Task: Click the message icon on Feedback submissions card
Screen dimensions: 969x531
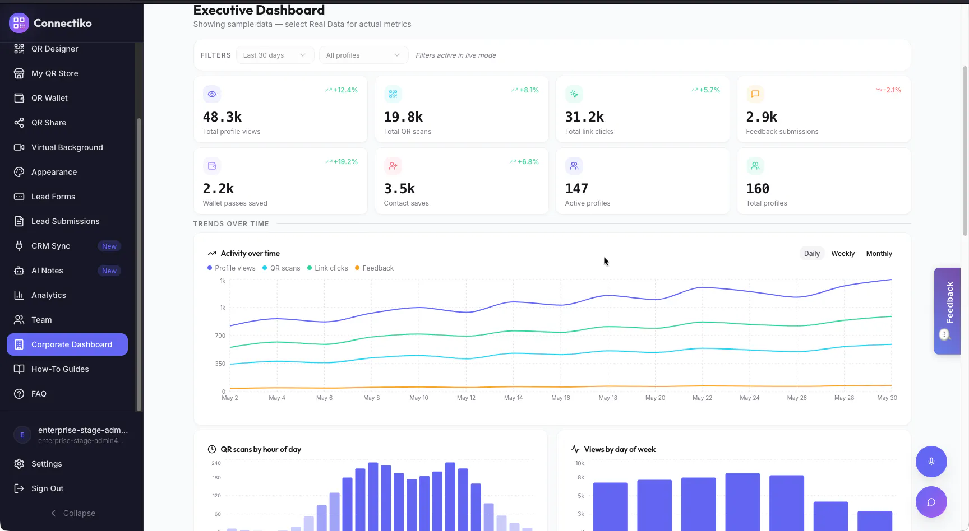Action: tap(755, 94)
